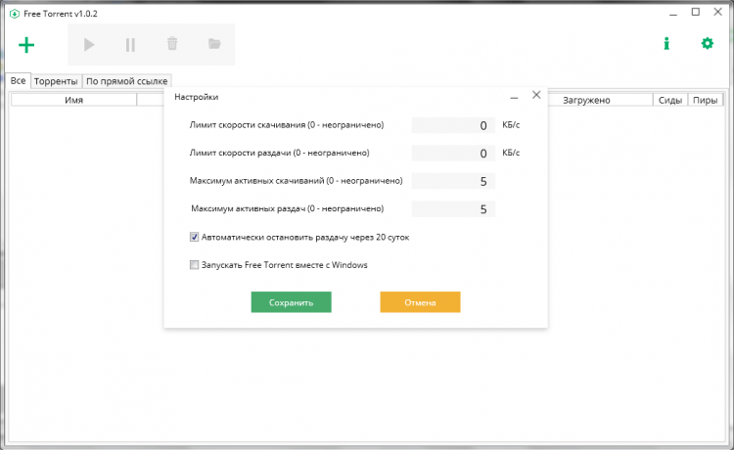This screenshot has width=734, height=450.
Task: Click the green Сохранить button
Action: [291, 302]
